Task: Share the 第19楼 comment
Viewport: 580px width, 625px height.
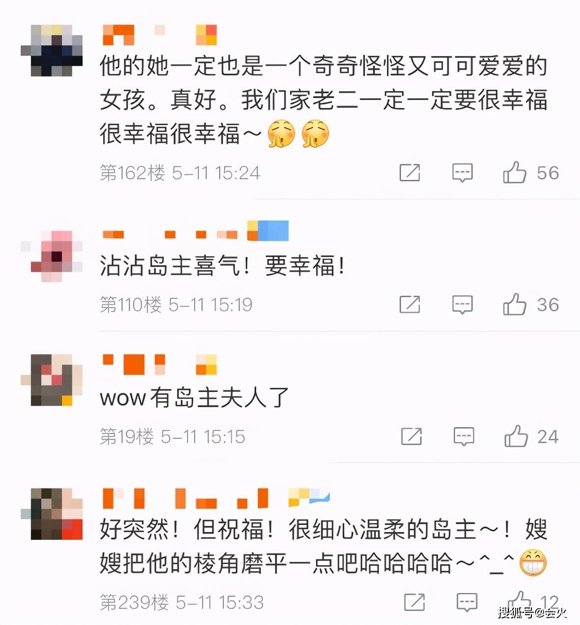Action: pyautogui.click(x=411, y=436)
